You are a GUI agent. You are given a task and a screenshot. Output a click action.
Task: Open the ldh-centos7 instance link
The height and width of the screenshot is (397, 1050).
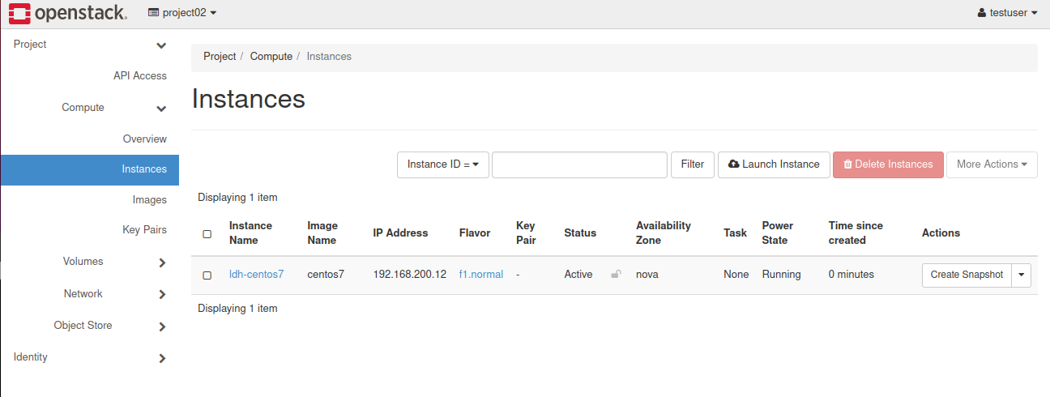click(x=256, y=275)
